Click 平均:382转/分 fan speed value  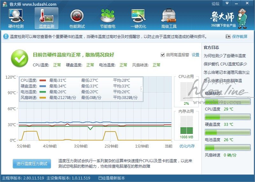pyautogui.click(x=125, y=98)
